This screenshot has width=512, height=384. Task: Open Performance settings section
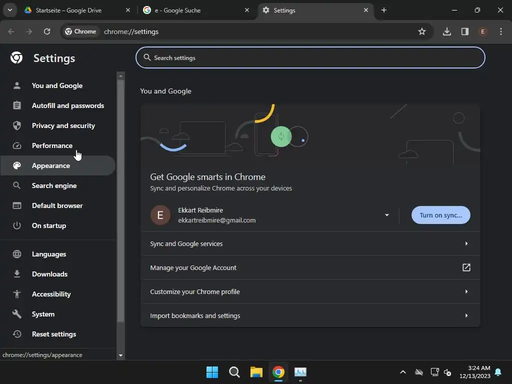tap(57, 145)
